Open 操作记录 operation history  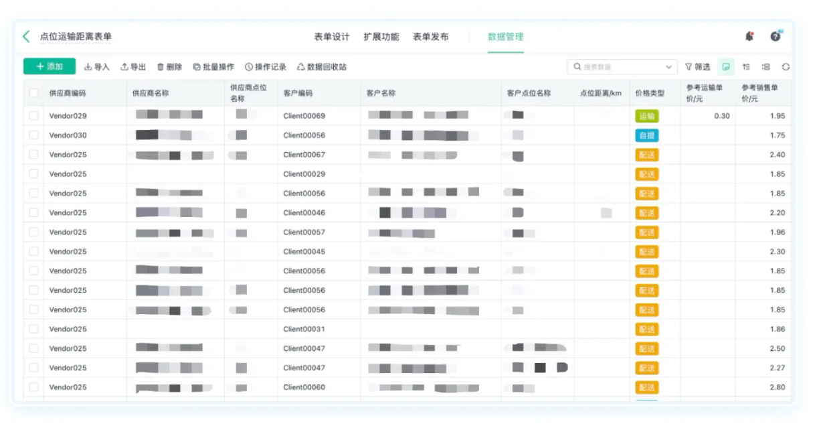(266, 67)
